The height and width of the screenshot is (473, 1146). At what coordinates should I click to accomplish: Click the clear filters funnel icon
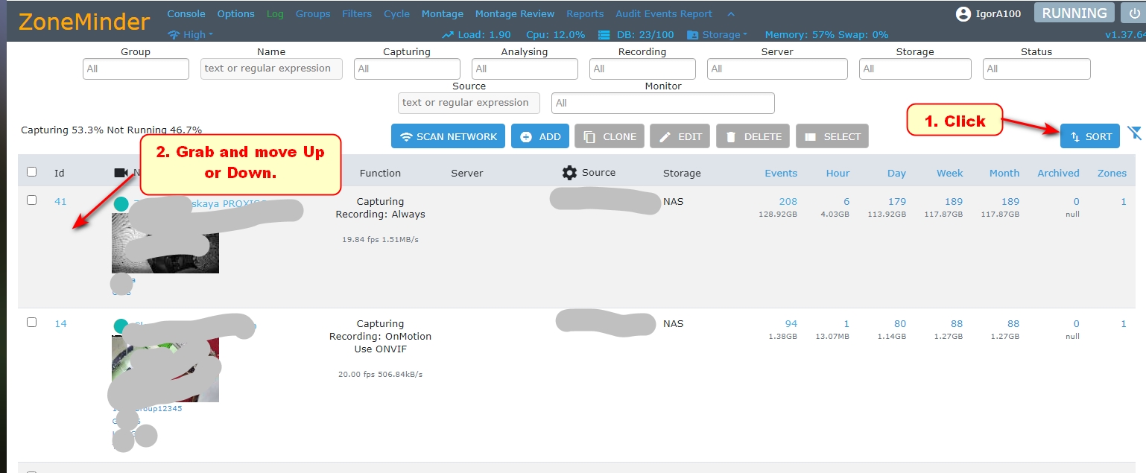(1134, 133)
